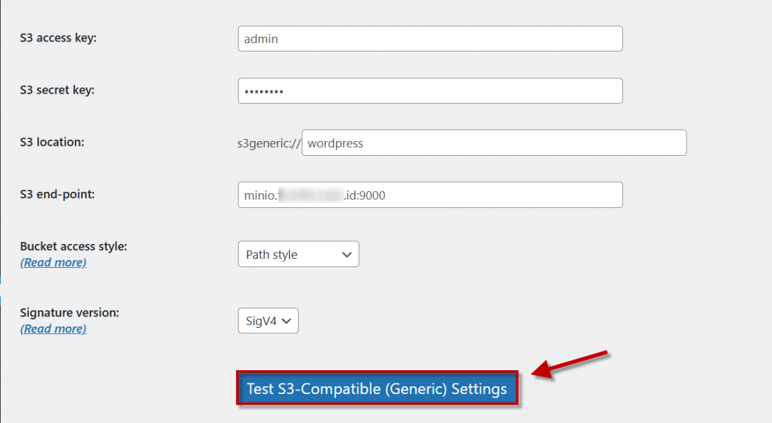
Task: Open the Signature version SigV4 dropdown
Action: (268, 321)
